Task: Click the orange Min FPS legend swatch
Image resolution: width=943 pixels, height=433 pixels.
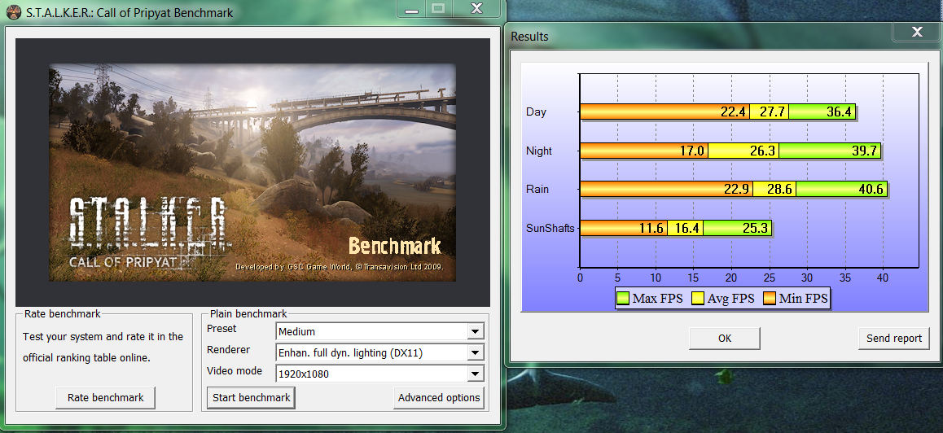Action: click(x=769, y=298)
